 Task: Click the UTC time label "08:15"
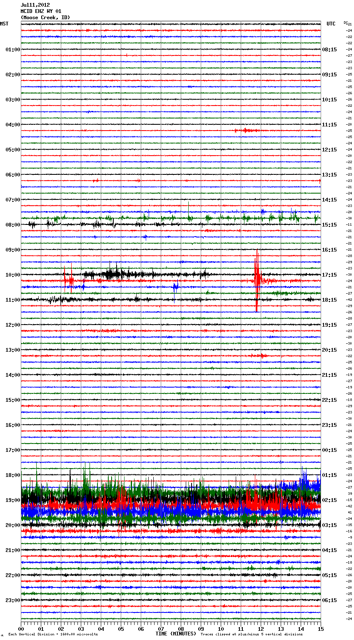pos(329,50)
